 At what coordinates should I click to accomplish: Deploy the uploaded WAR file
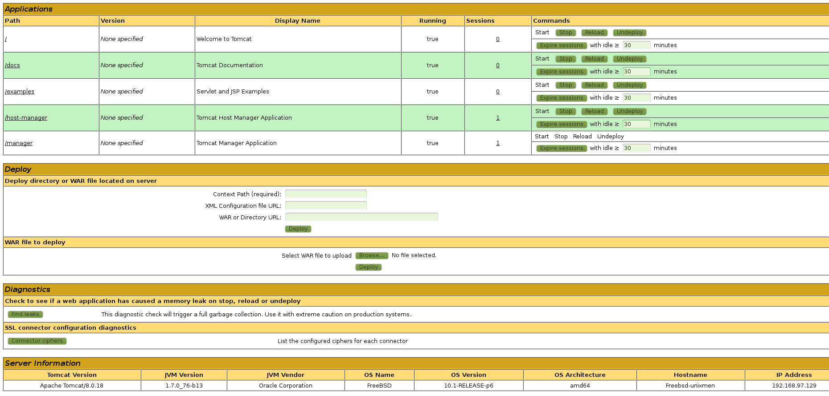[369, 267]
